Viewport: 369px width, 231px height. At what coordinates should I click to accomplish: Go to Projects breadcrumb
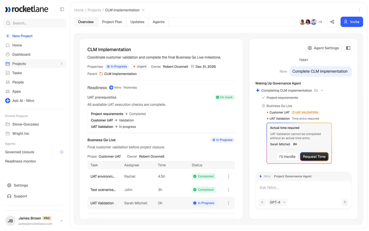pos(94,10)
